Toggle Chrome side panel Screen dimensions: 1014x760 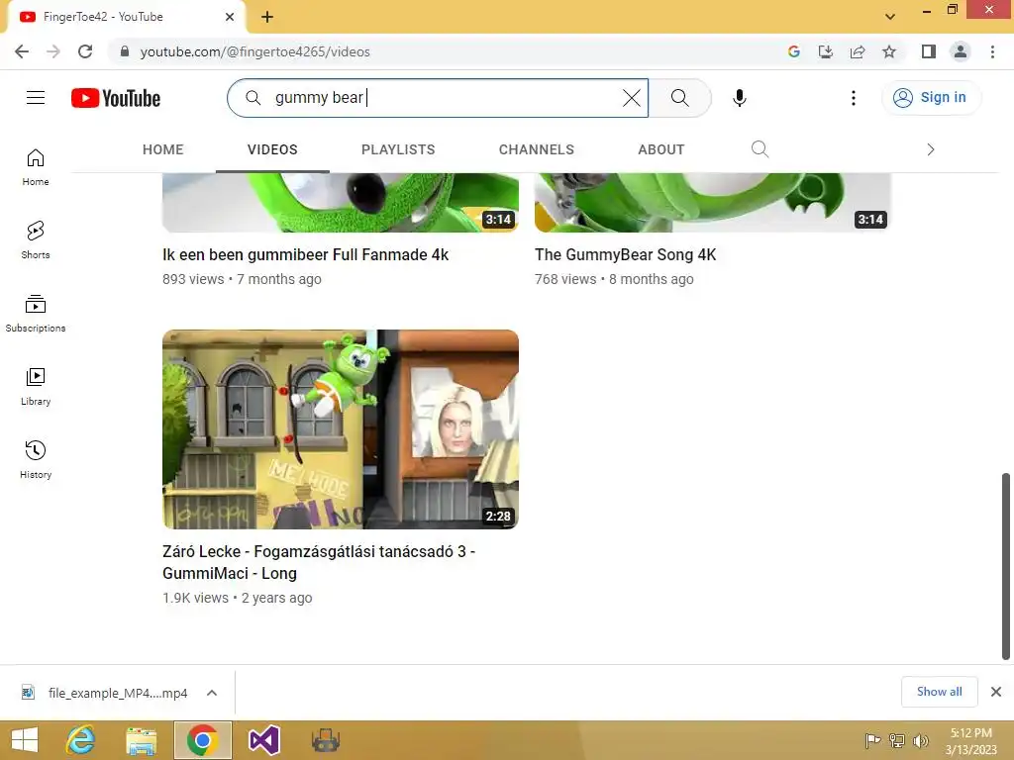(929, 51)
